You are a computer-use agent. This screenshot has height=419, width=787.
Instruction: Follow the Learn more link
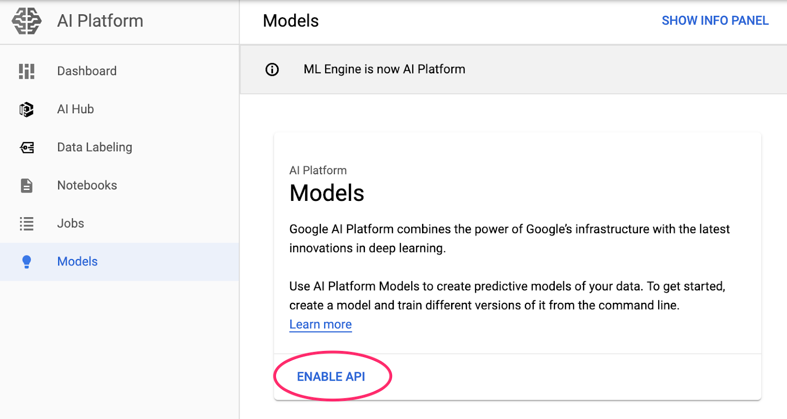320,324
